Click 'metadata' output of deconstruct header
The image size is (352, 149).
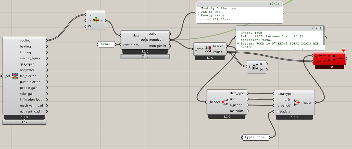coord(237,111)
